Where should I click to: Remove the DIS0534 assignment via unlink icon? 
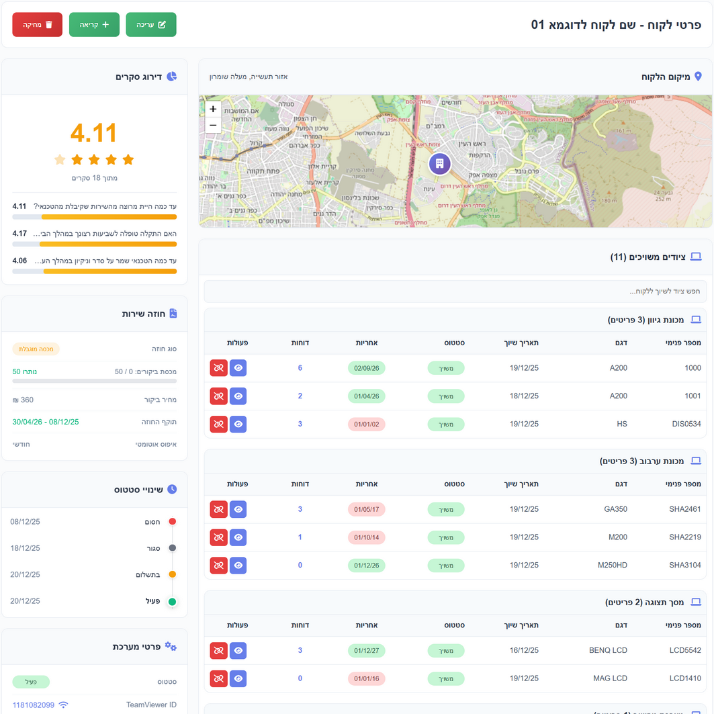tap(218, 425)
